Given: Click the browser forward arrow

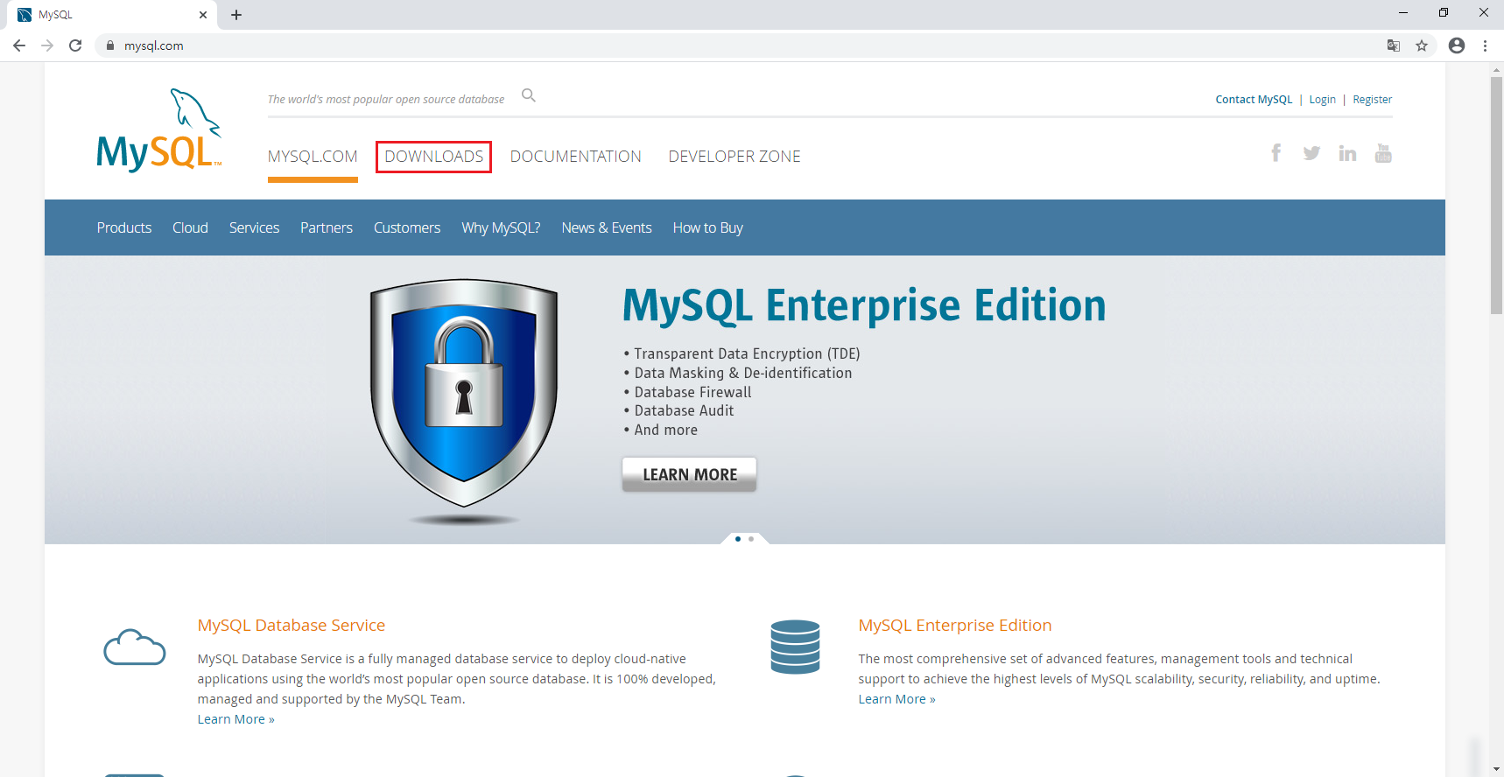Looking at the screenshot, I should pos(47,45).
